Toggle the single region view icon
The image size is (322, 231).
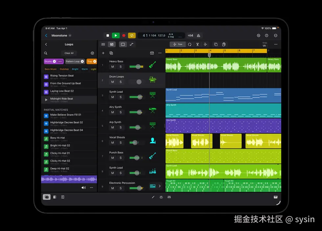[123, 44]
